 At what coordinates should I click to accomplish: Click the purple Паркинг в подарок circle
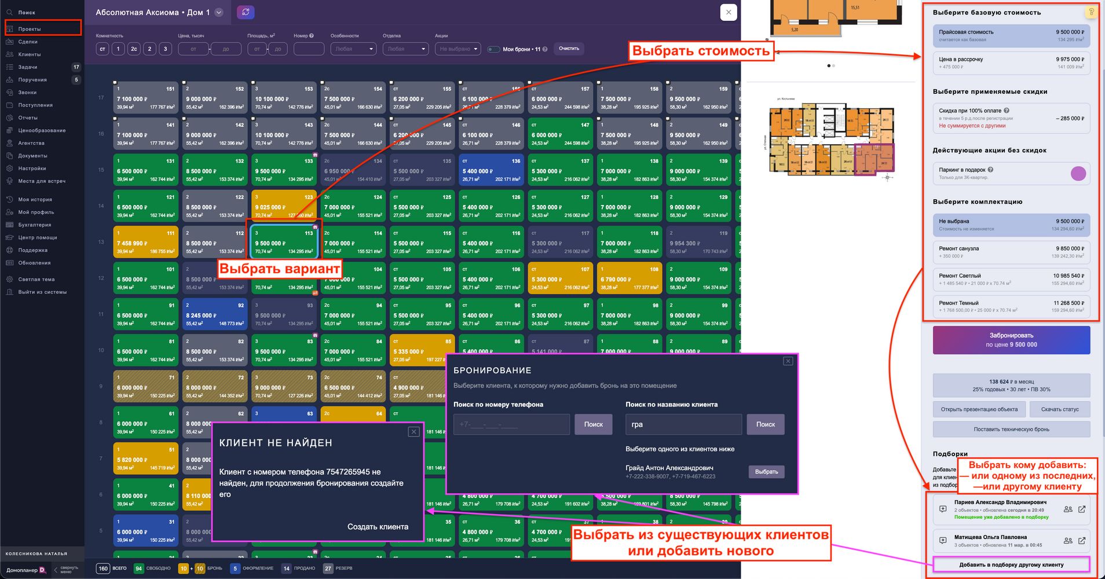[x=1078, y=173]
